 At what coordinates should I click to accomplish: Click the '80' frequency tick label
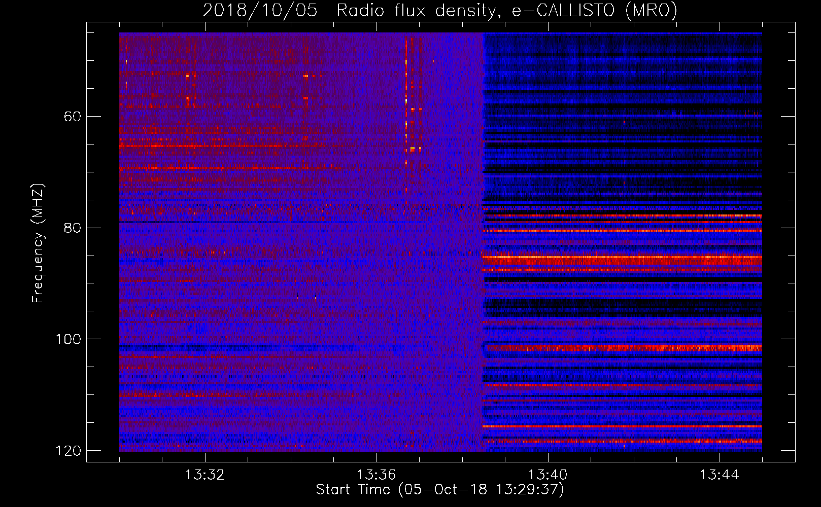73,228
